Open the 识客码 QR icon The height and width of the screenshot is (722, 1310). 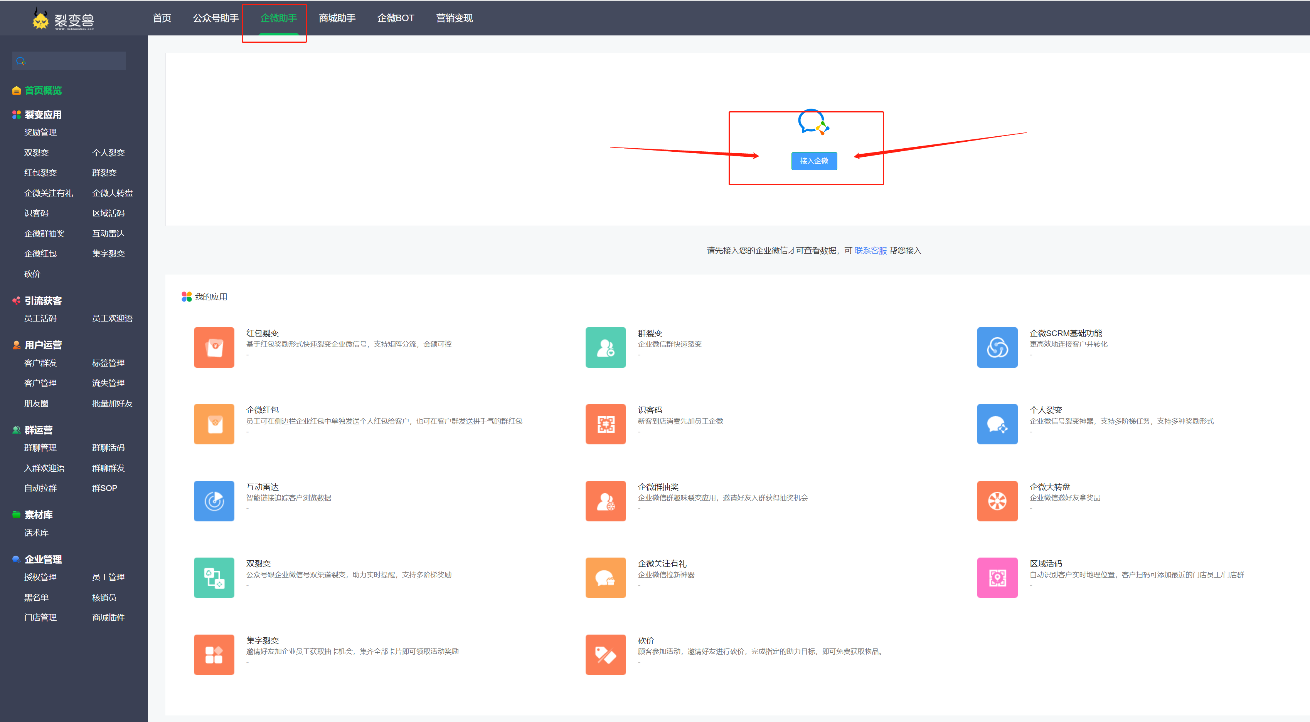click(x=605, y=424)
